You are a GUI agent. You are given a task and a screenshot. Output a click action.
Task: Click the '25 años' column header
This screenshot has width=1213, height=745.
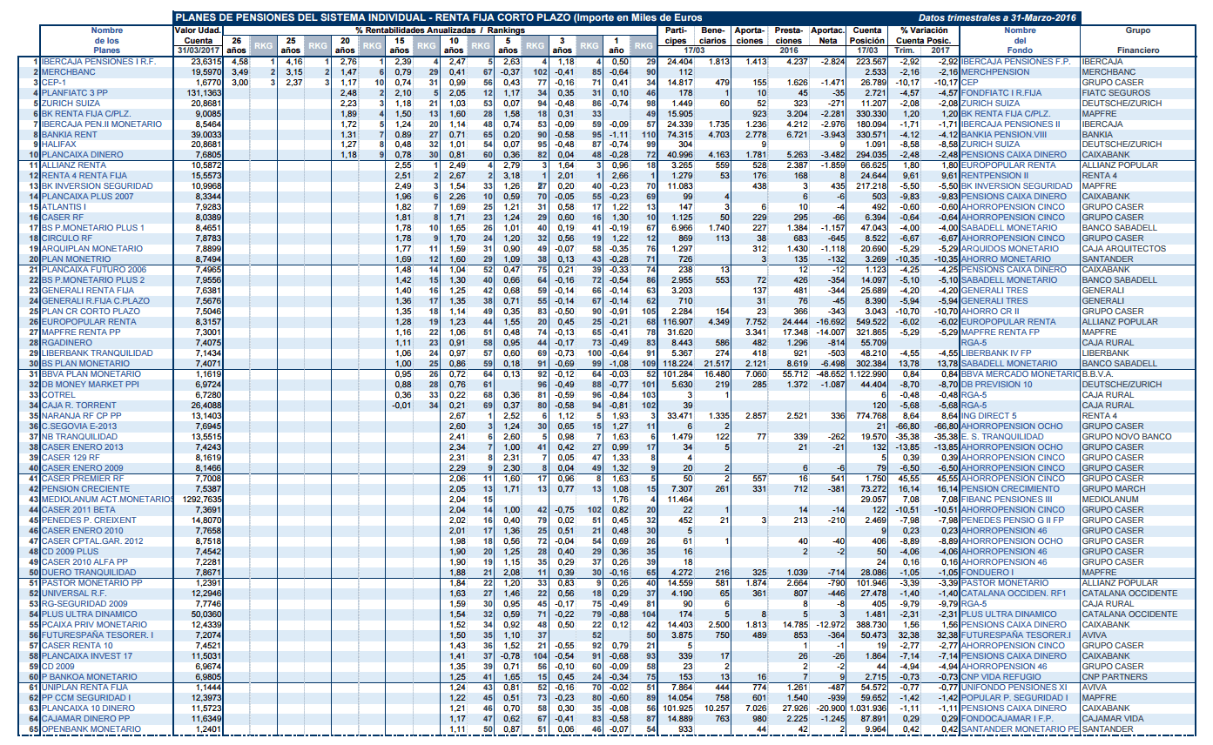coord(291,45)
